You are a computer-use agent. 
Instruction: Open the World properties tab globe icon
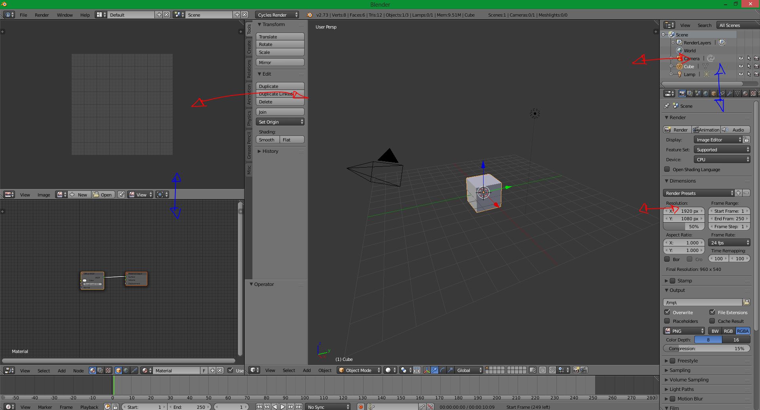pyautogui.click(x=706, y=93)
